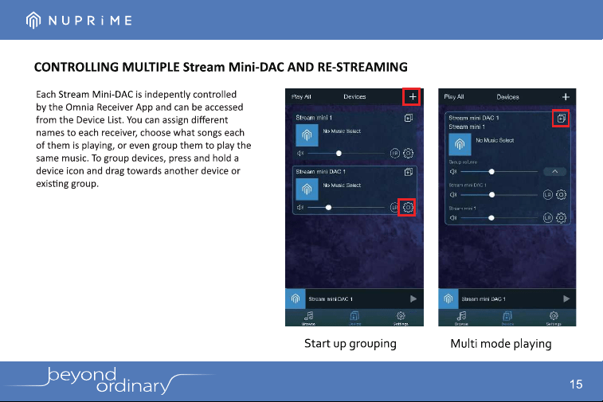The width and height of the screenshot is (603, 402).
Task: Open gear beside Stream mini DAC 1 slider, Multi mode playing
Action: [561, 195]
